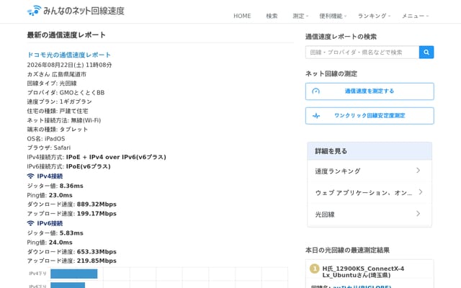The height and width of the screenshot is (288, 461).
Task: Open the 検索 menu item
Action: pos(272,16)
